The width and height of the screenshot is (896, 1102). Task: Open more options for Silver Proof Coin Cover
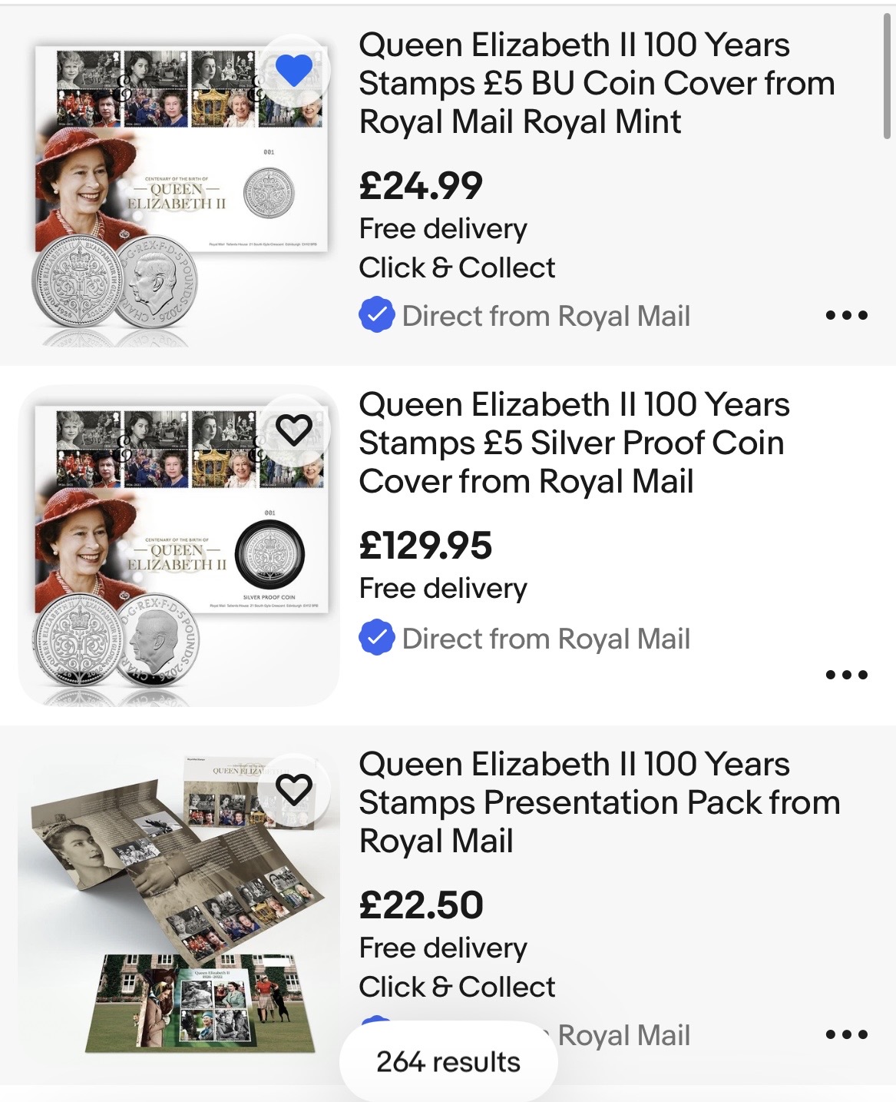(846, 675)
